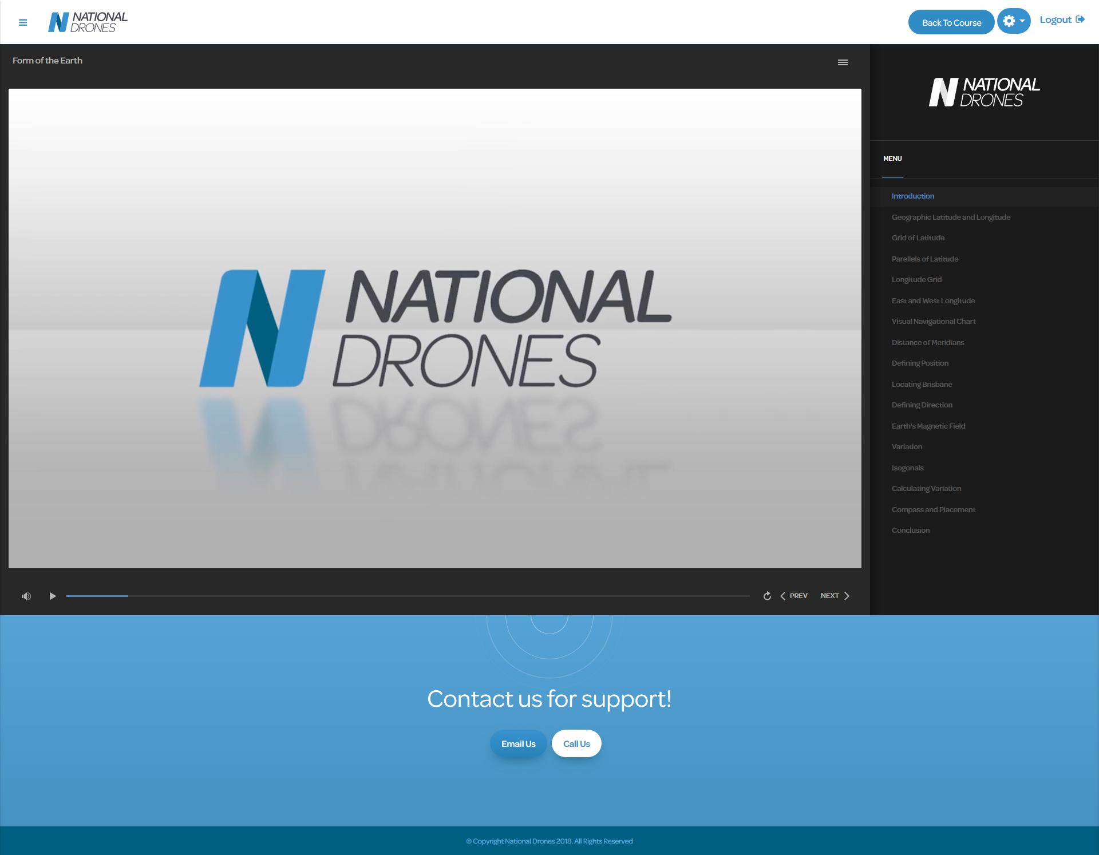
Task: Click the Logout link
Action: 1062,20
